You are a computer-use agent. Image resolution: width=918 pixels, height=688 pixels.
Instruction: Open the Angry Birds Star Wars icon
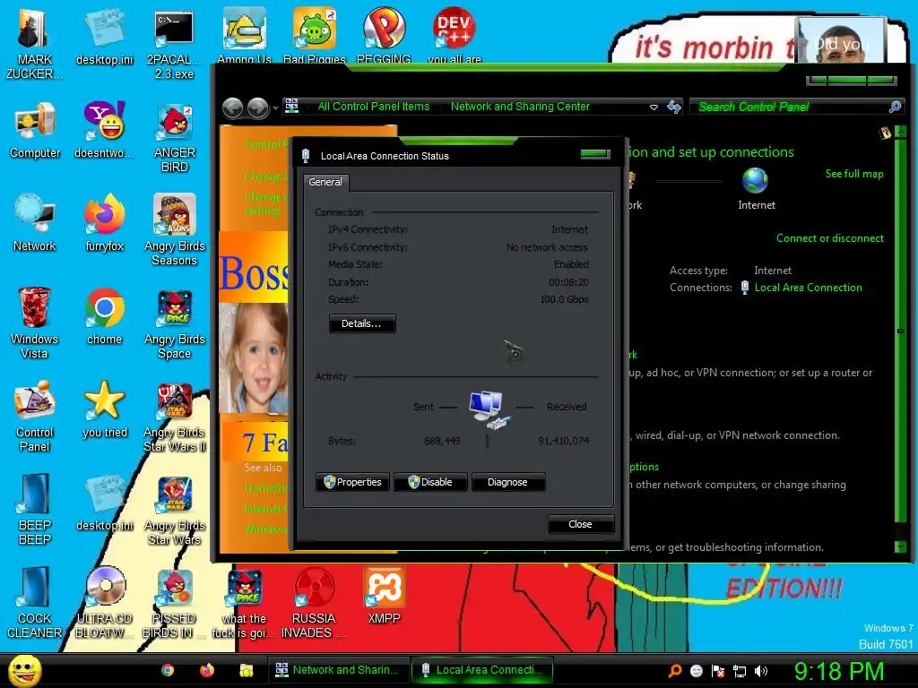point(175,510)
